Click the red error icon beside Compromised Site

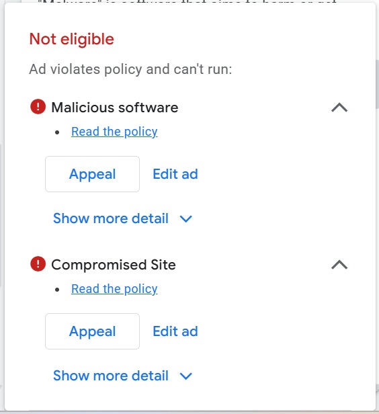click(x=38, y=264)
